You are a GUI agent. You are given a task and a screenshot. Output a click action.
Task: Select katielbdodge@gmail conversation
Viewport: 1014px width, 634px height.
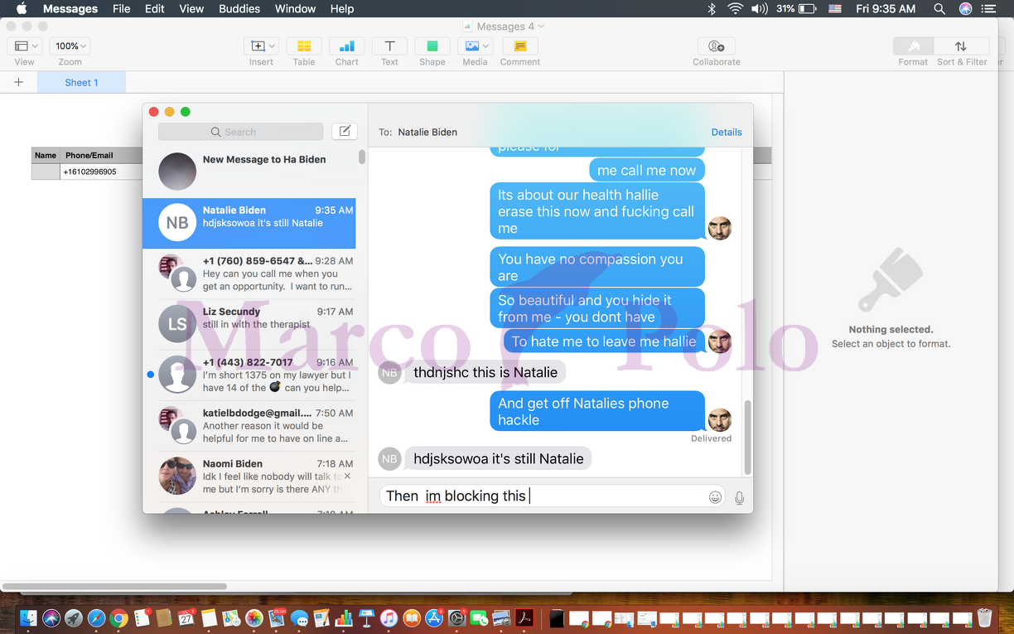[x=249, y=426]
